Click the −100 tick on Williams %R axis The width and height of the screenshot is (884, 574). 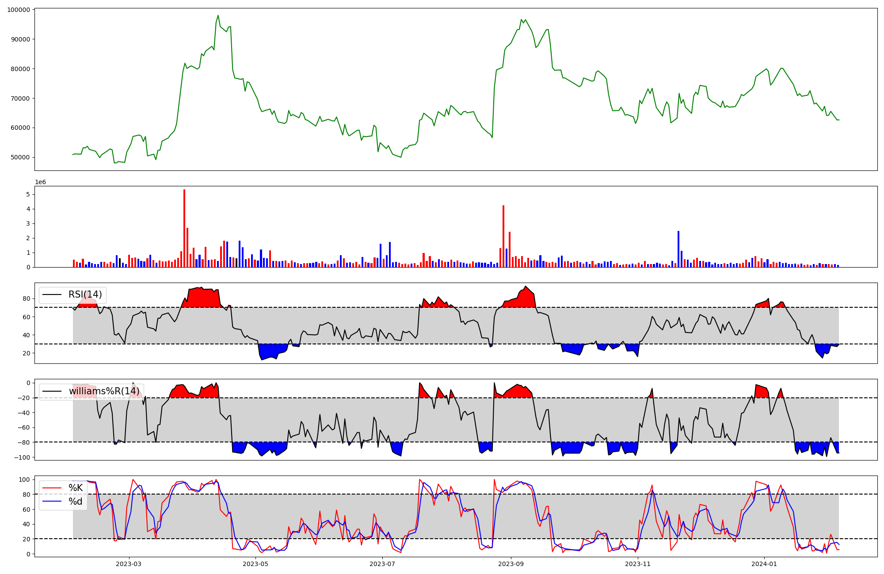click(22, 457)
